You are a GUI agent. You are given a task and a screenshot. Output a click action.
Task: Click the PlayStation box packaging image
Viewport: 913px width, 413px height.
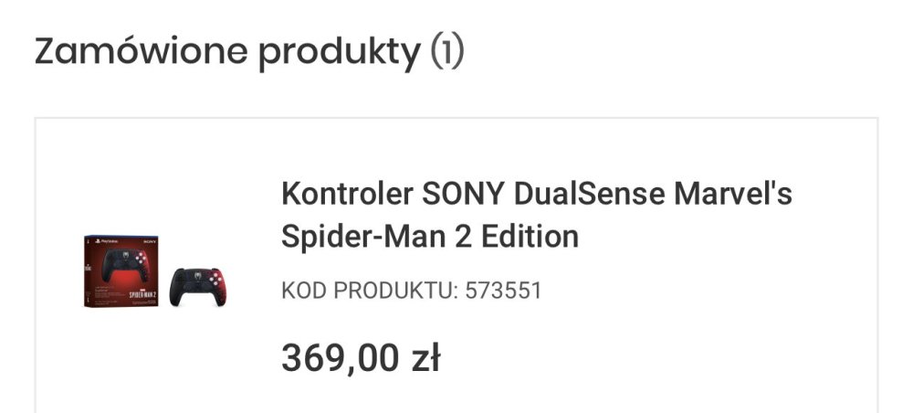tap(122, 270)
